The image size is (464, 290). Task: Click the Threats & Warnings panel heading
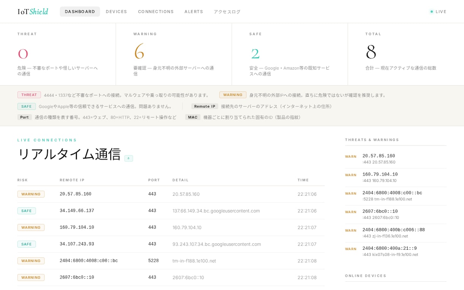pyautogui.click(x=372, y=140)
